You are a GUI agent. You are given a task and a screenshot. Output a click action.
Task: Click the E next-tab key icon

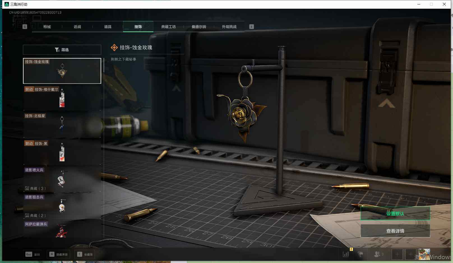(251, 27)
